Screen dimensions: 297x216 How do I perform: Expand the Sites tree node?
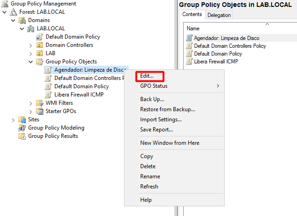click(13, 119)
